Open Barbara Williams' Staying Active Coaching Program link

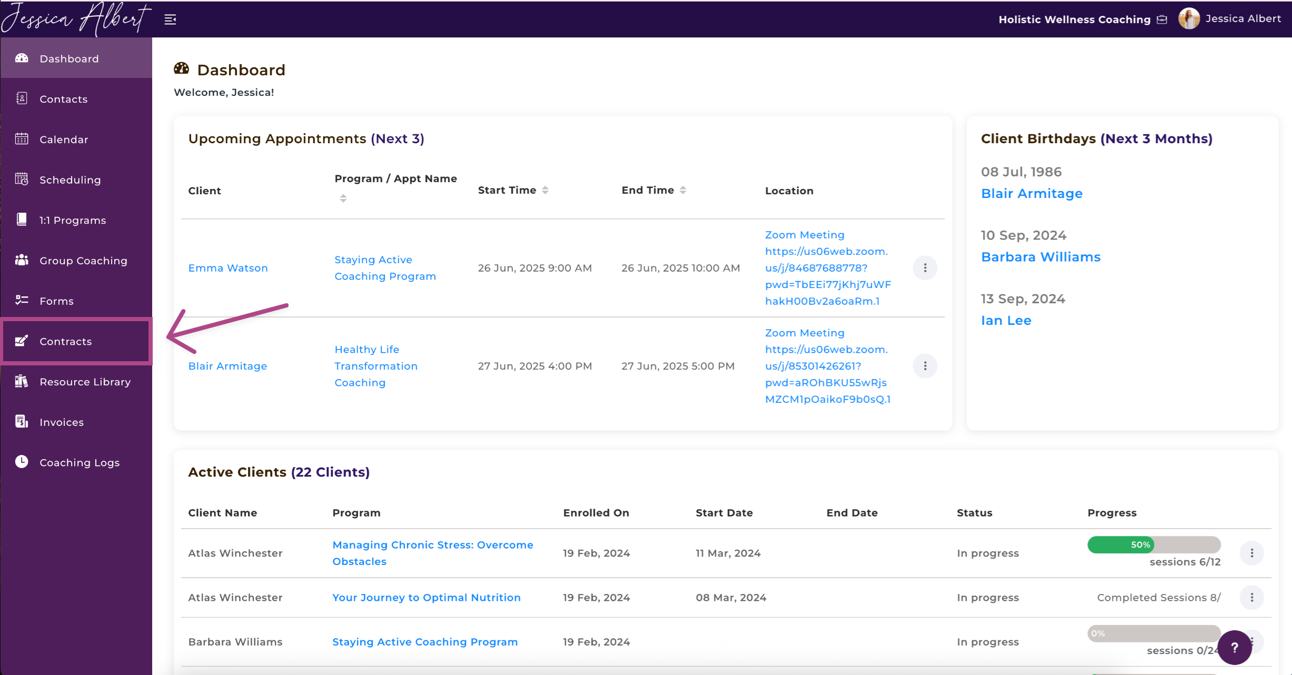click(425, 642)
